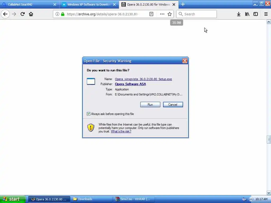Click page scrollbar down arrow
The height and width of the screenshot is (203, 271).
[269, 193]
